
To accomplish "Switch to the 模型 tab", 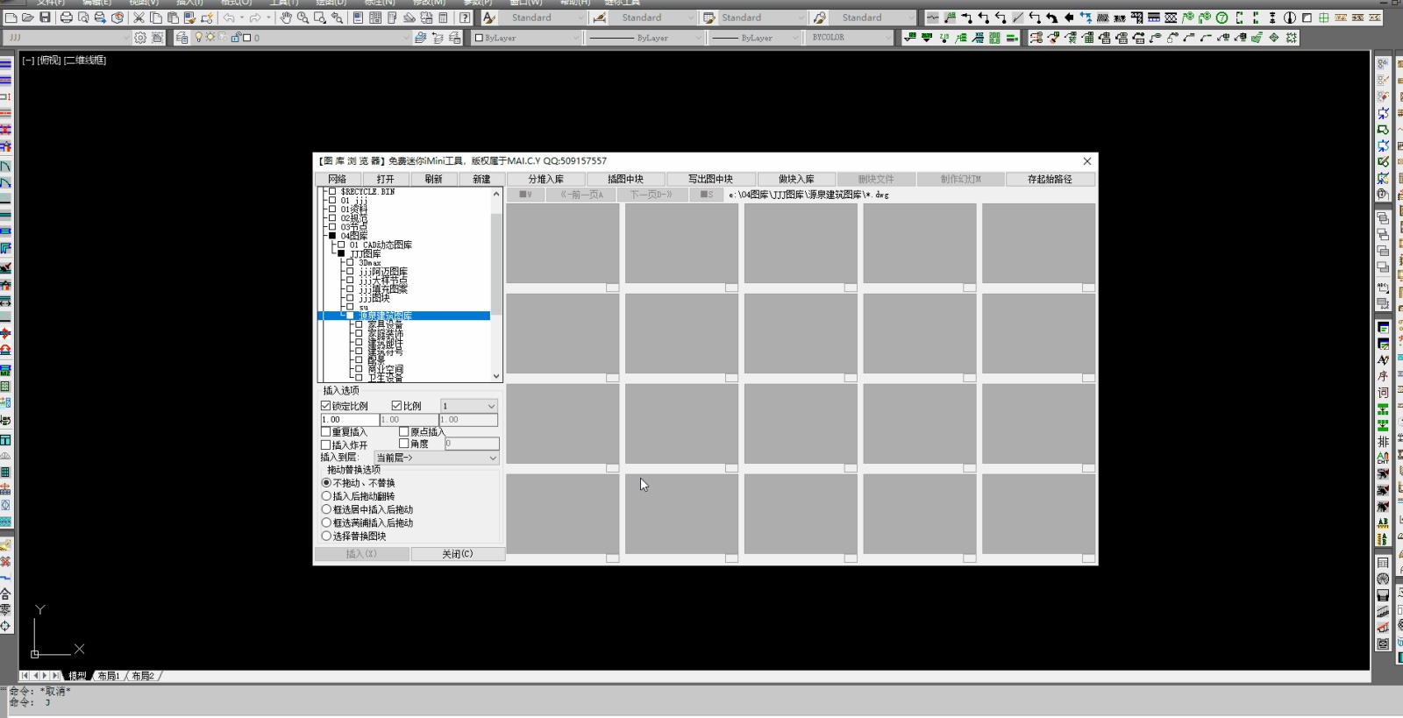I will 77,676.
